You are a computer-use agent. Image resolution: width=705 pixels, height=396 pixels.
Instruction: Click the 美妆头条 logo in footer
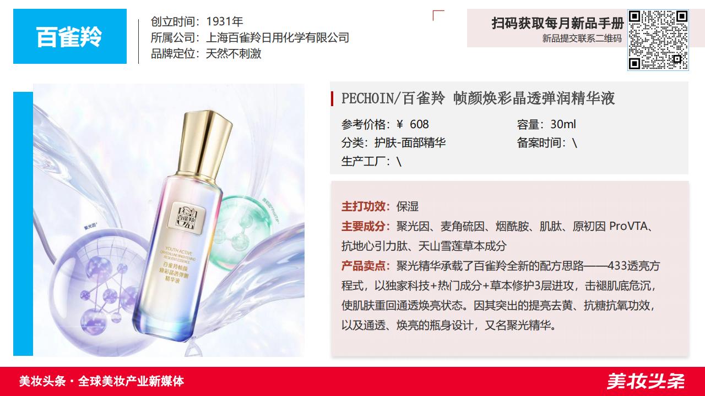[x=646, y=381]
